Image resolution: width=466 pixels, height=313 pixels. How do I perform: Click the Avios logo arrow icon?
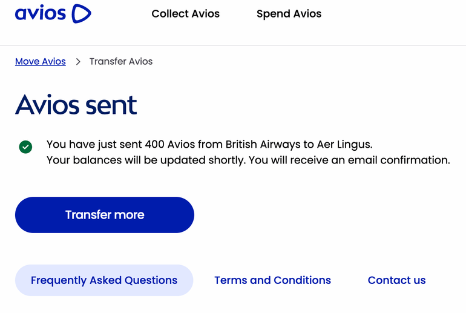(81, 13)
